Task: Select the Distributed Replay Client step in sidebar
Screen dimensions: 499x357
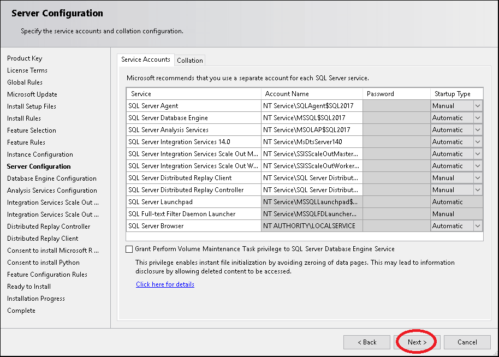Action: (43, 239)
